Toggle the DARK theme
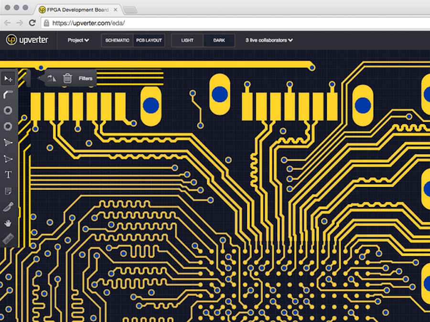 click(x=219, y=40)
